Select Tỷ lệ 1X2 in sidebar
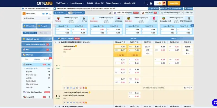Image resolution: width=217 pixels, height=108 pixels. pos(29,72)
